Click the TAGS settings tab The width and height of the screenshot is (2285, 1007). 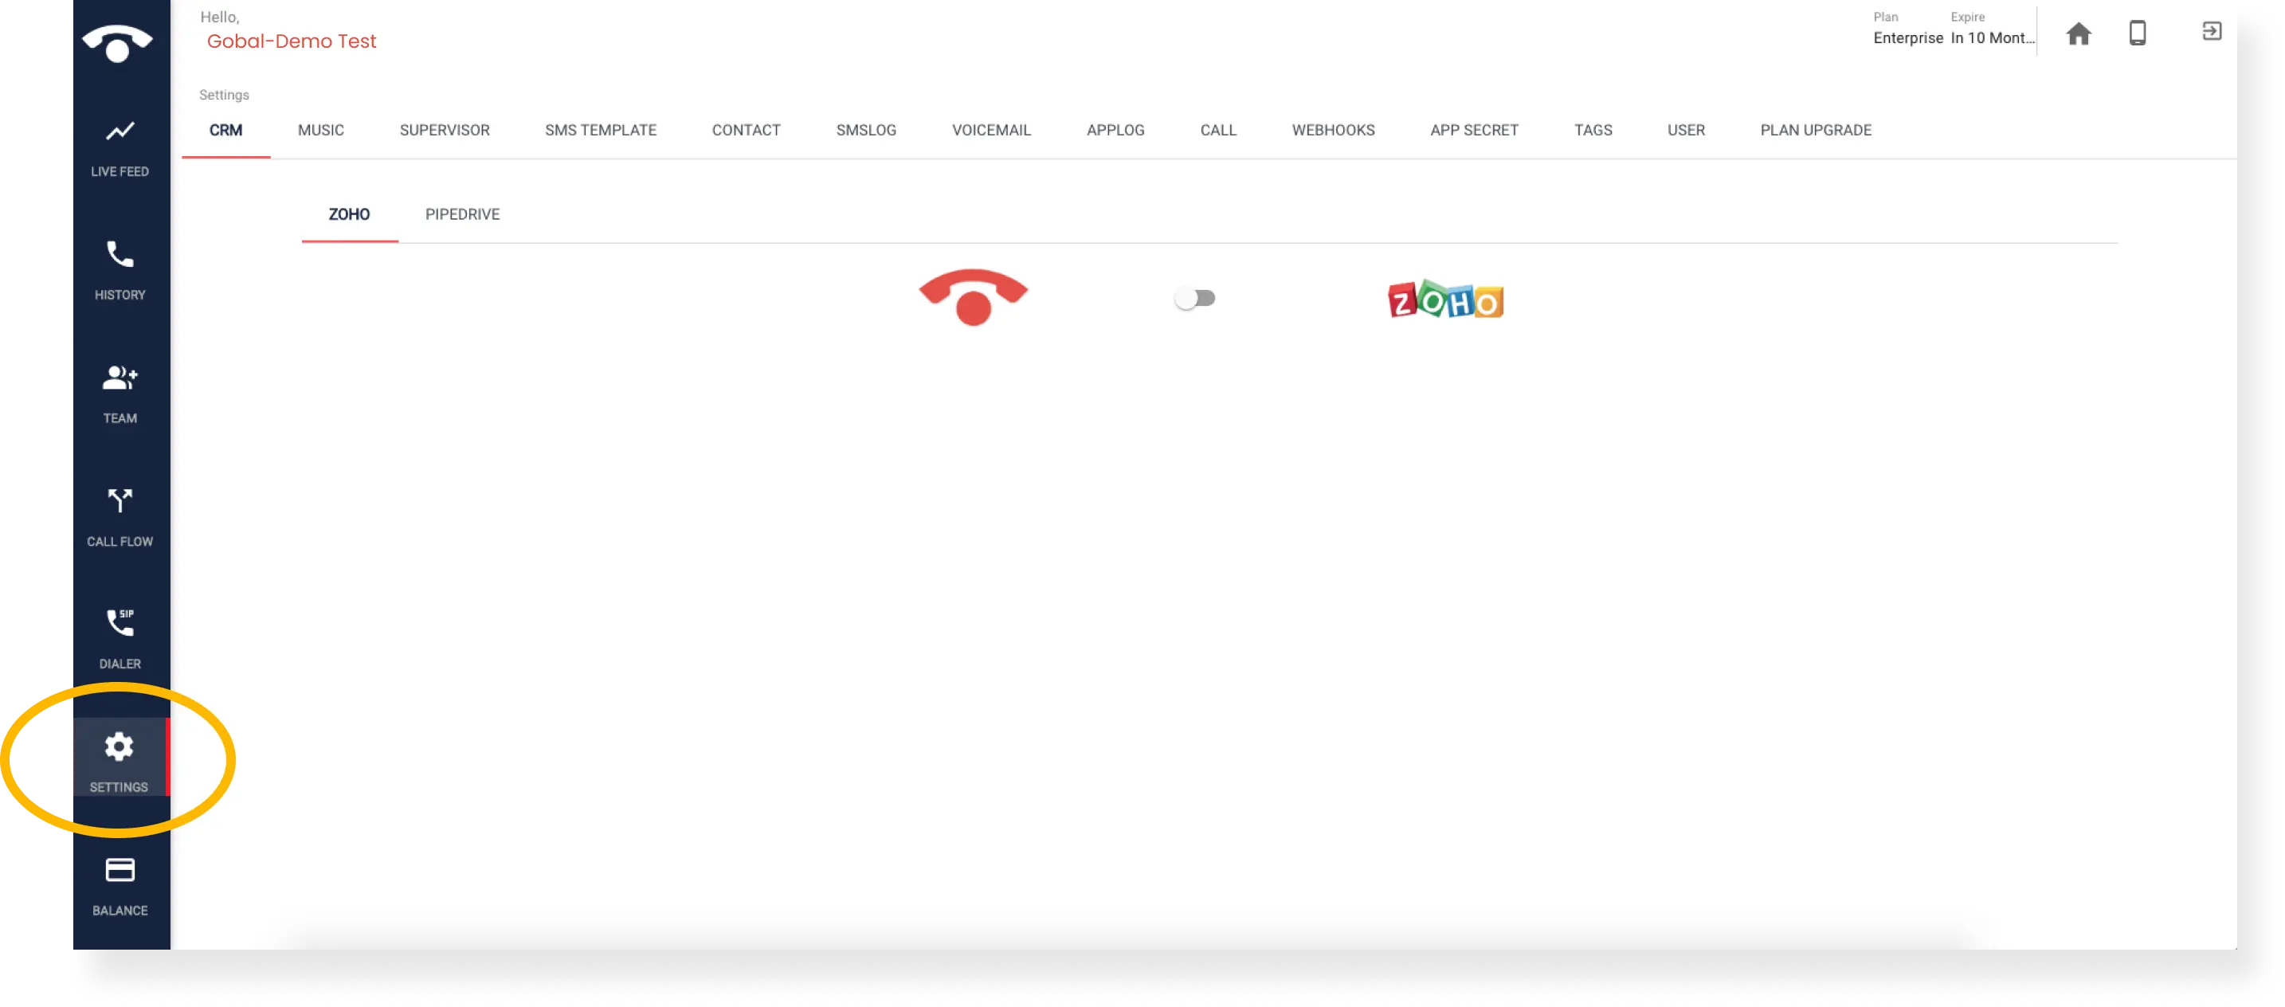(x=1593, y=130)
